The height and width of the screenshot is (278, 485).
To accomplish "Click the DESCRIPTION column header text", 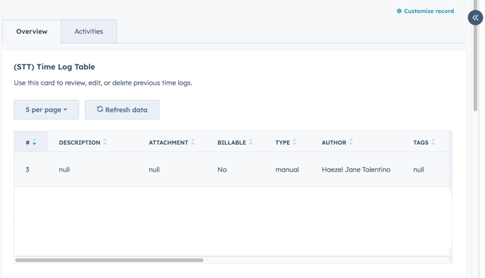I will tap(80, 143).
